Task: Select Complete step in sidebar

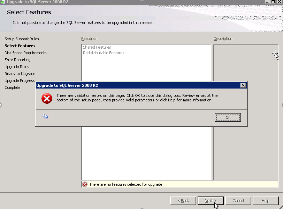Action: pyautogui.click(x=13, y=87)
